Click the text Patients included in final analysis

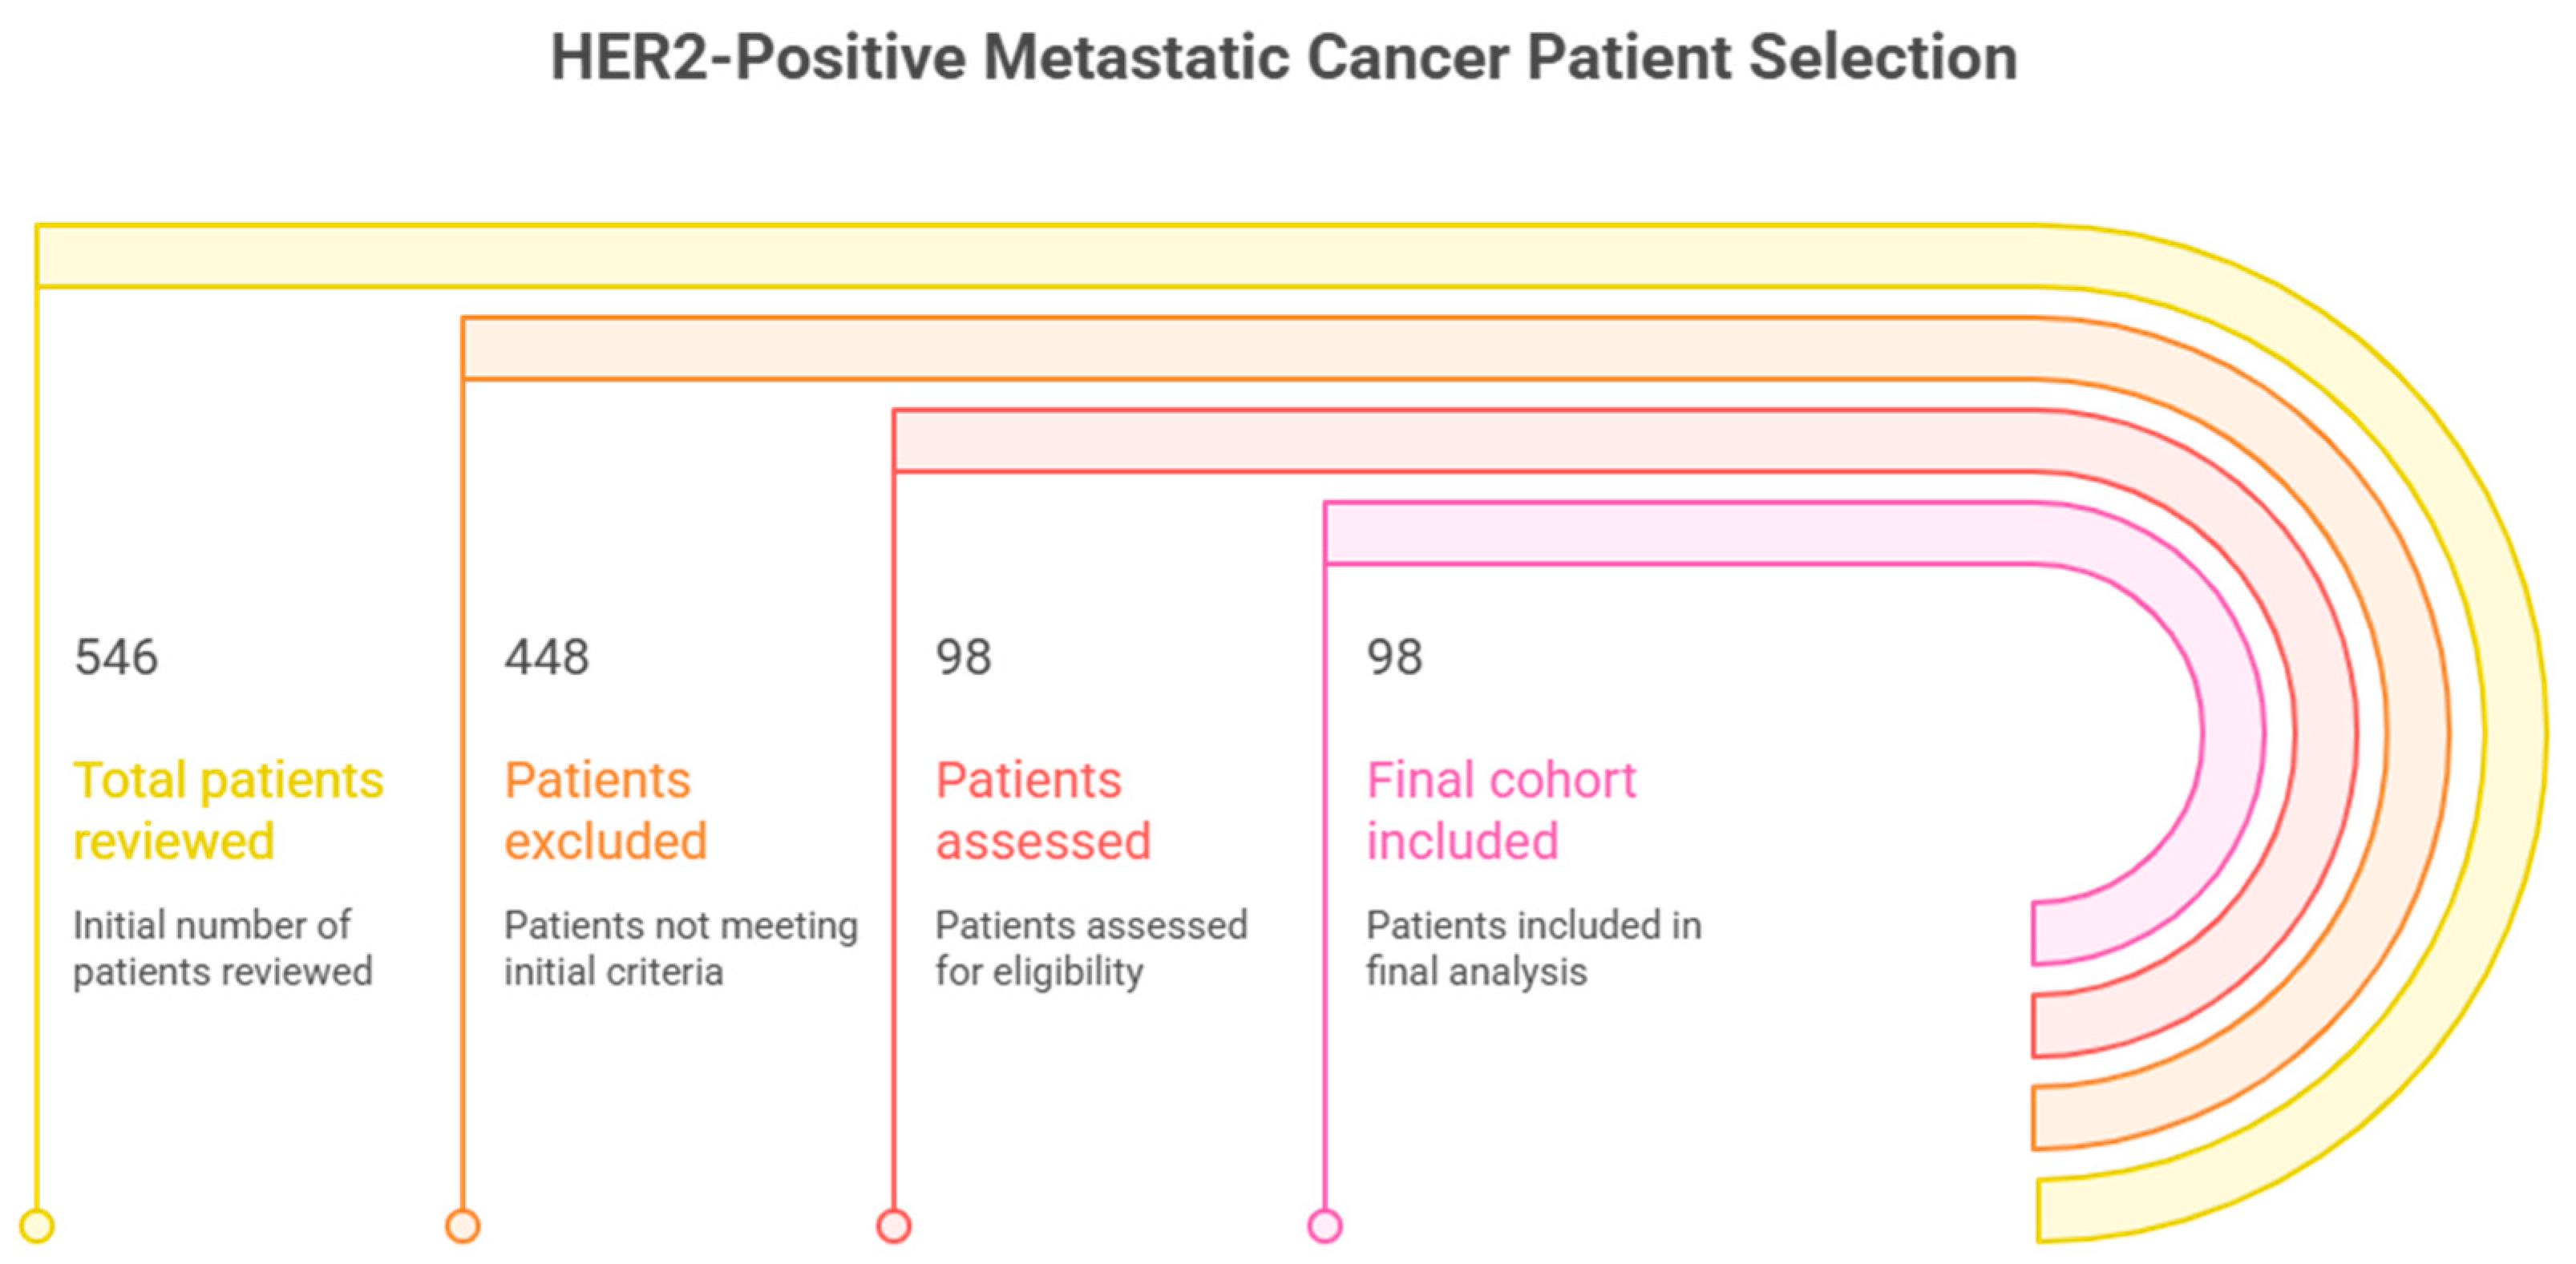(x=1534, y=948)
